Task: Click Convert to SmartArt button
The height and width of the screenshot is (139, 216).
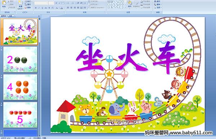Action: (x=97, y=8)
